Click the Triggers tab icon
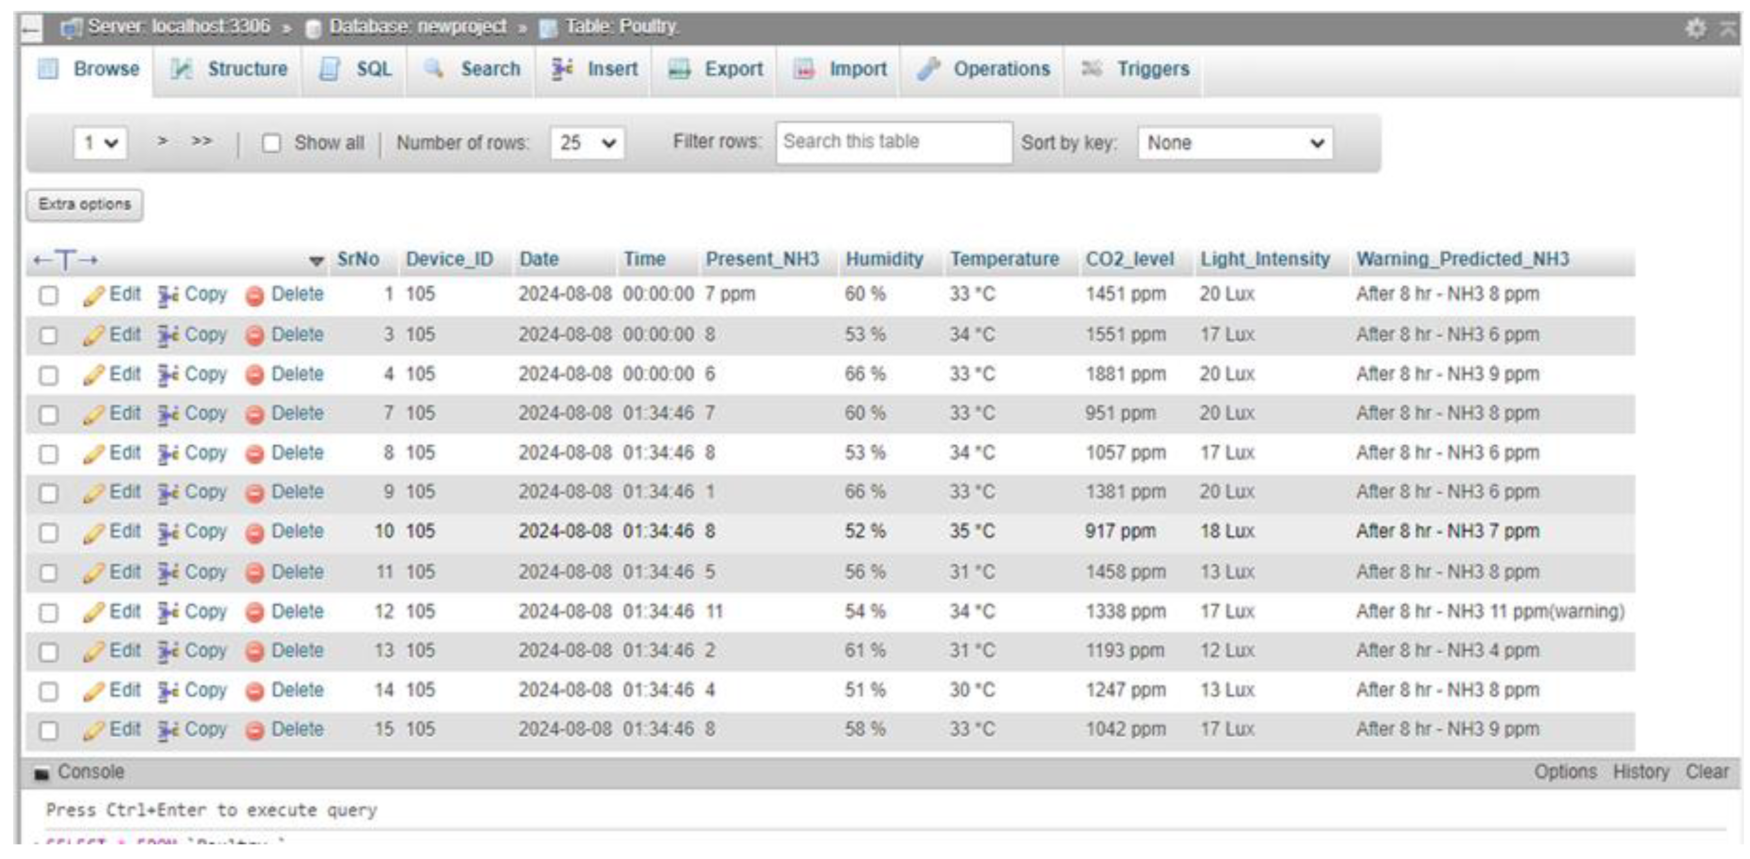1750x859 pixels. point(1092,69)
